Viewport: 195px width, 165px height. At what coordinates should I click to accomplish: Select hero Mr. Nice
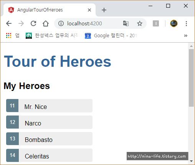click(49, 106)
